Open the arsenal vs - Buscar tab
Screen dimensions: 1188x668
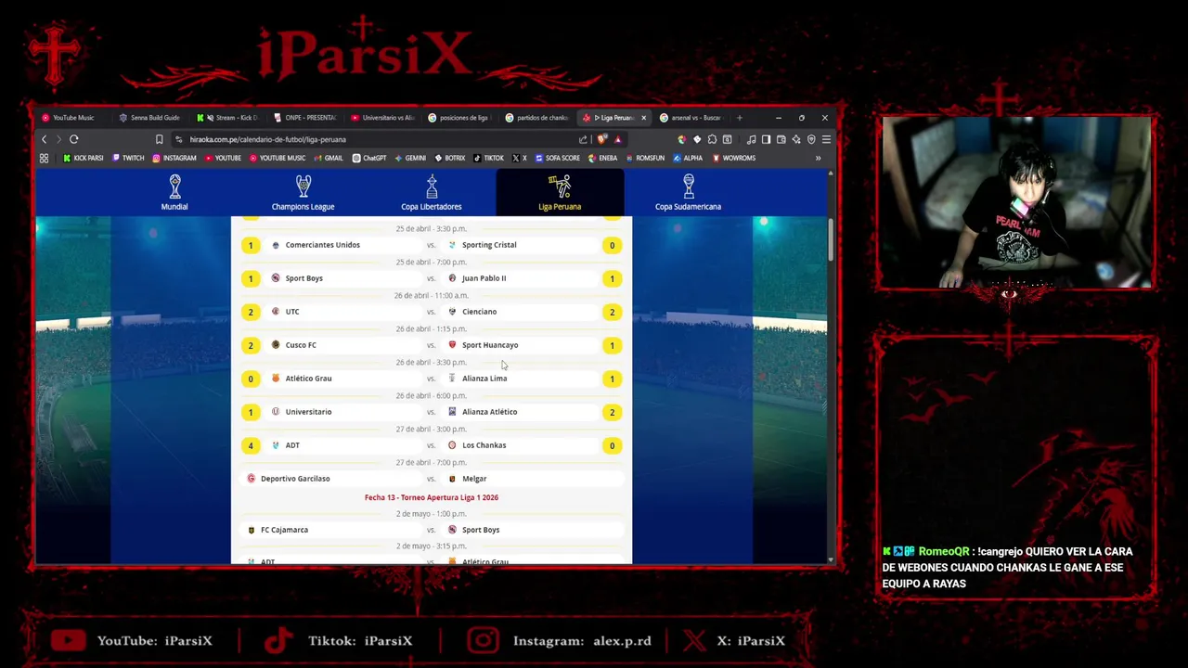[x=691, y=118]
